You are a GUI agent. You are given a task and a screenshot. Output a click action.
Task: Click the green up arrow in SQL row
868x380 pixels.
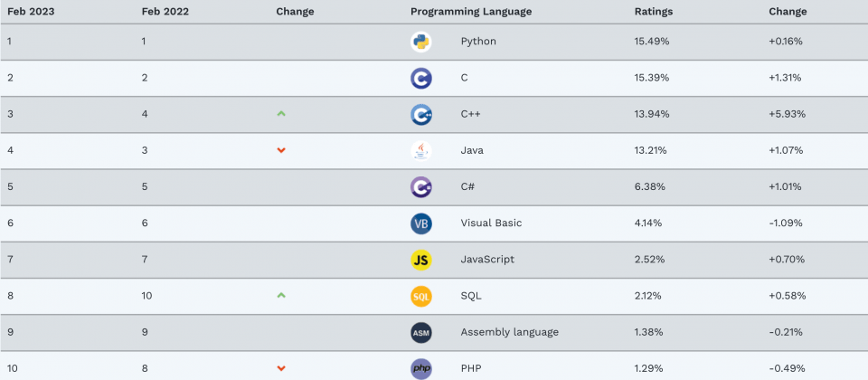click(280, 296)
